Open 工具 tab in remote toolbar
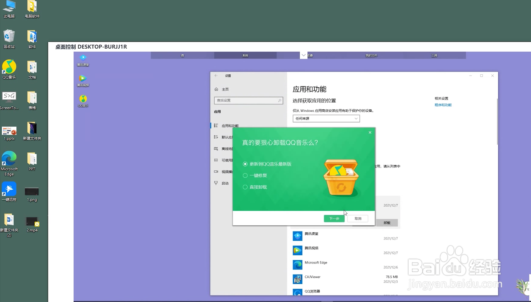The image size is (531, 302). point(434,55)
